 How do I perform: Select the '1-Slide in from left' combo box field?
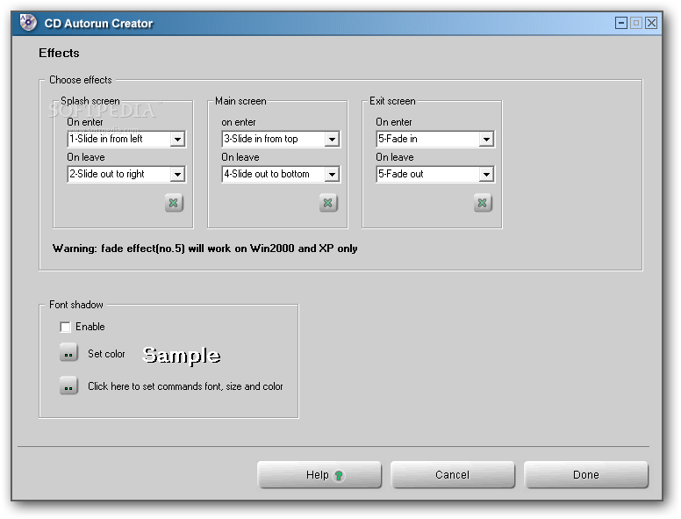pos(126,139)
